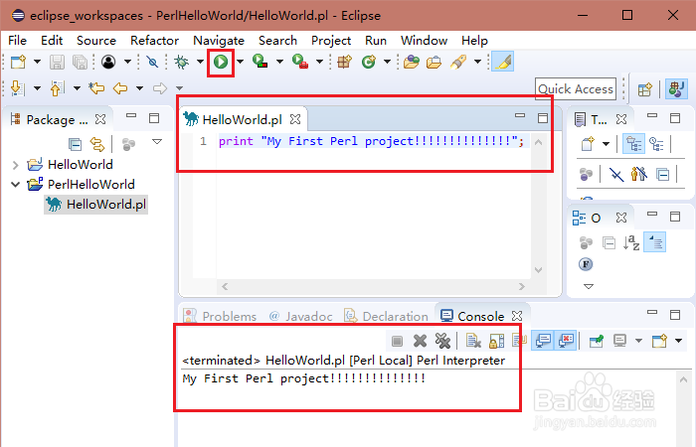Screen dimensions: 696x447
Task: Open the Navigate menu
Action: (219, 41)
